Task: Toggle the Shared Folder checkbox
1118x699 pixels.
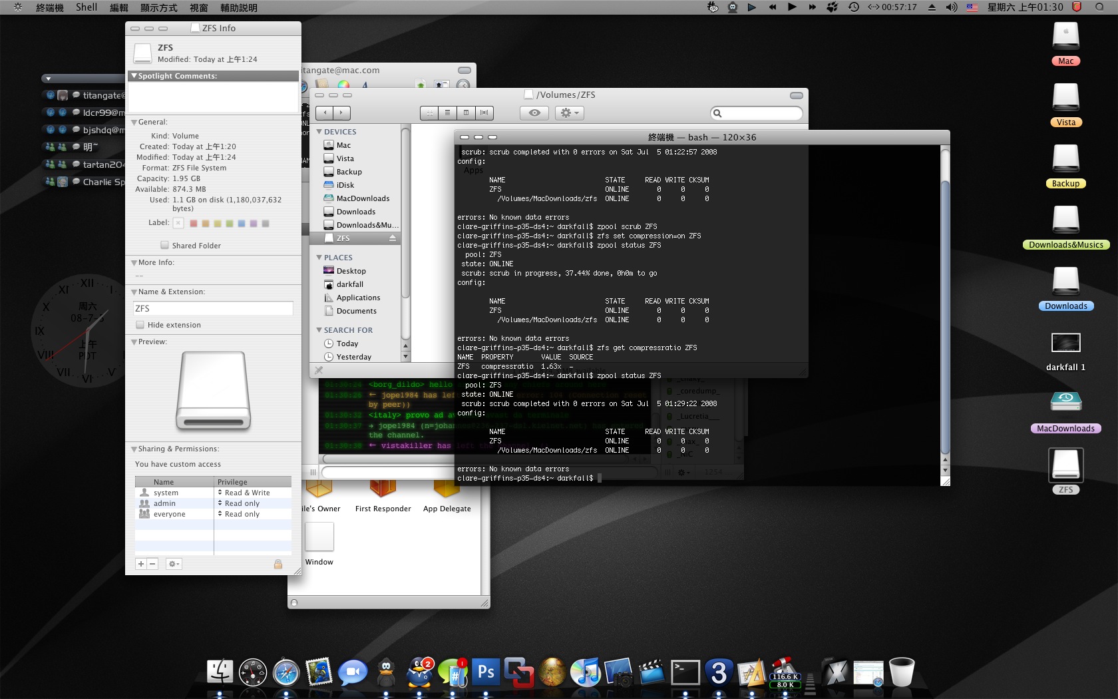Action: click(164, 245)
